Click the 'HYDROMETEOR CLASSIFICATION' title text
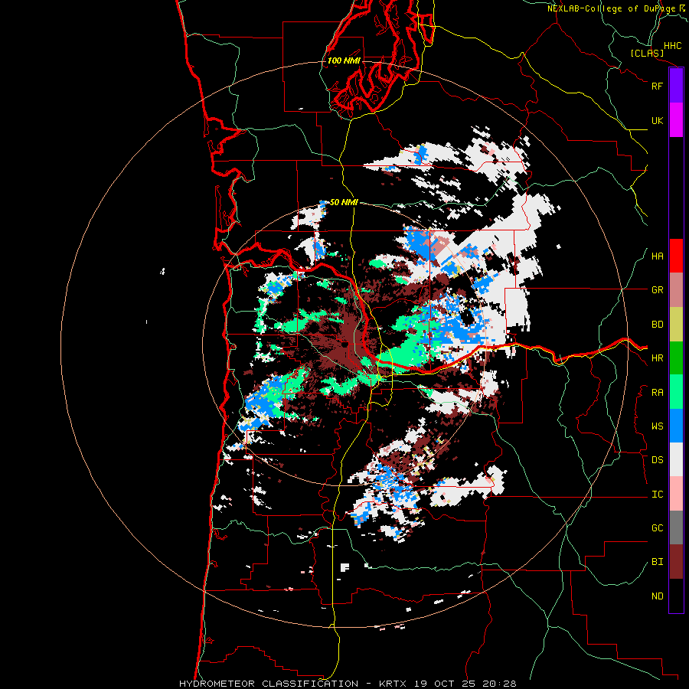The height and width of the screenshot is (689, 689). [x=269, y=684]
